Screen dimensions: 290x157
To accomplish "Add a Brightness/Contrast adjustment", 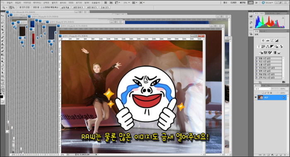I will [x=263, y=40].
